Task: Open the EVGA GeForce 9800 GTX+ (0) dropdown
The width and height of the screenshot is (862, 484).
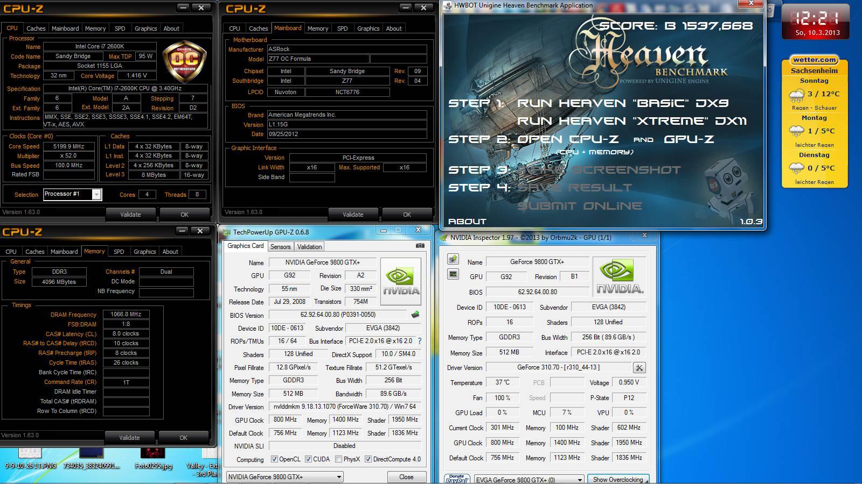Action: [529, 480]
